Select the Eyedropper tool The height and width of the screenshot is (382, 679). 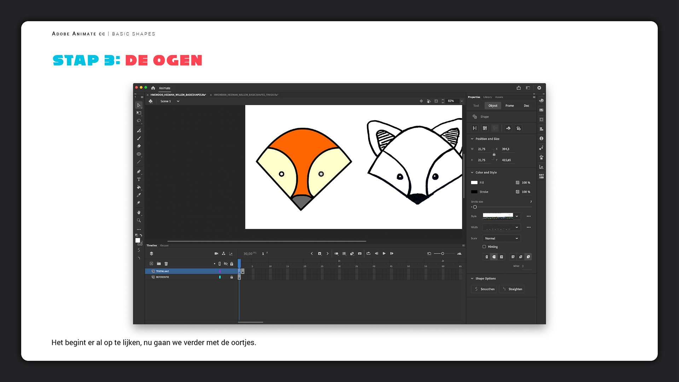click(x=139, y=195)
